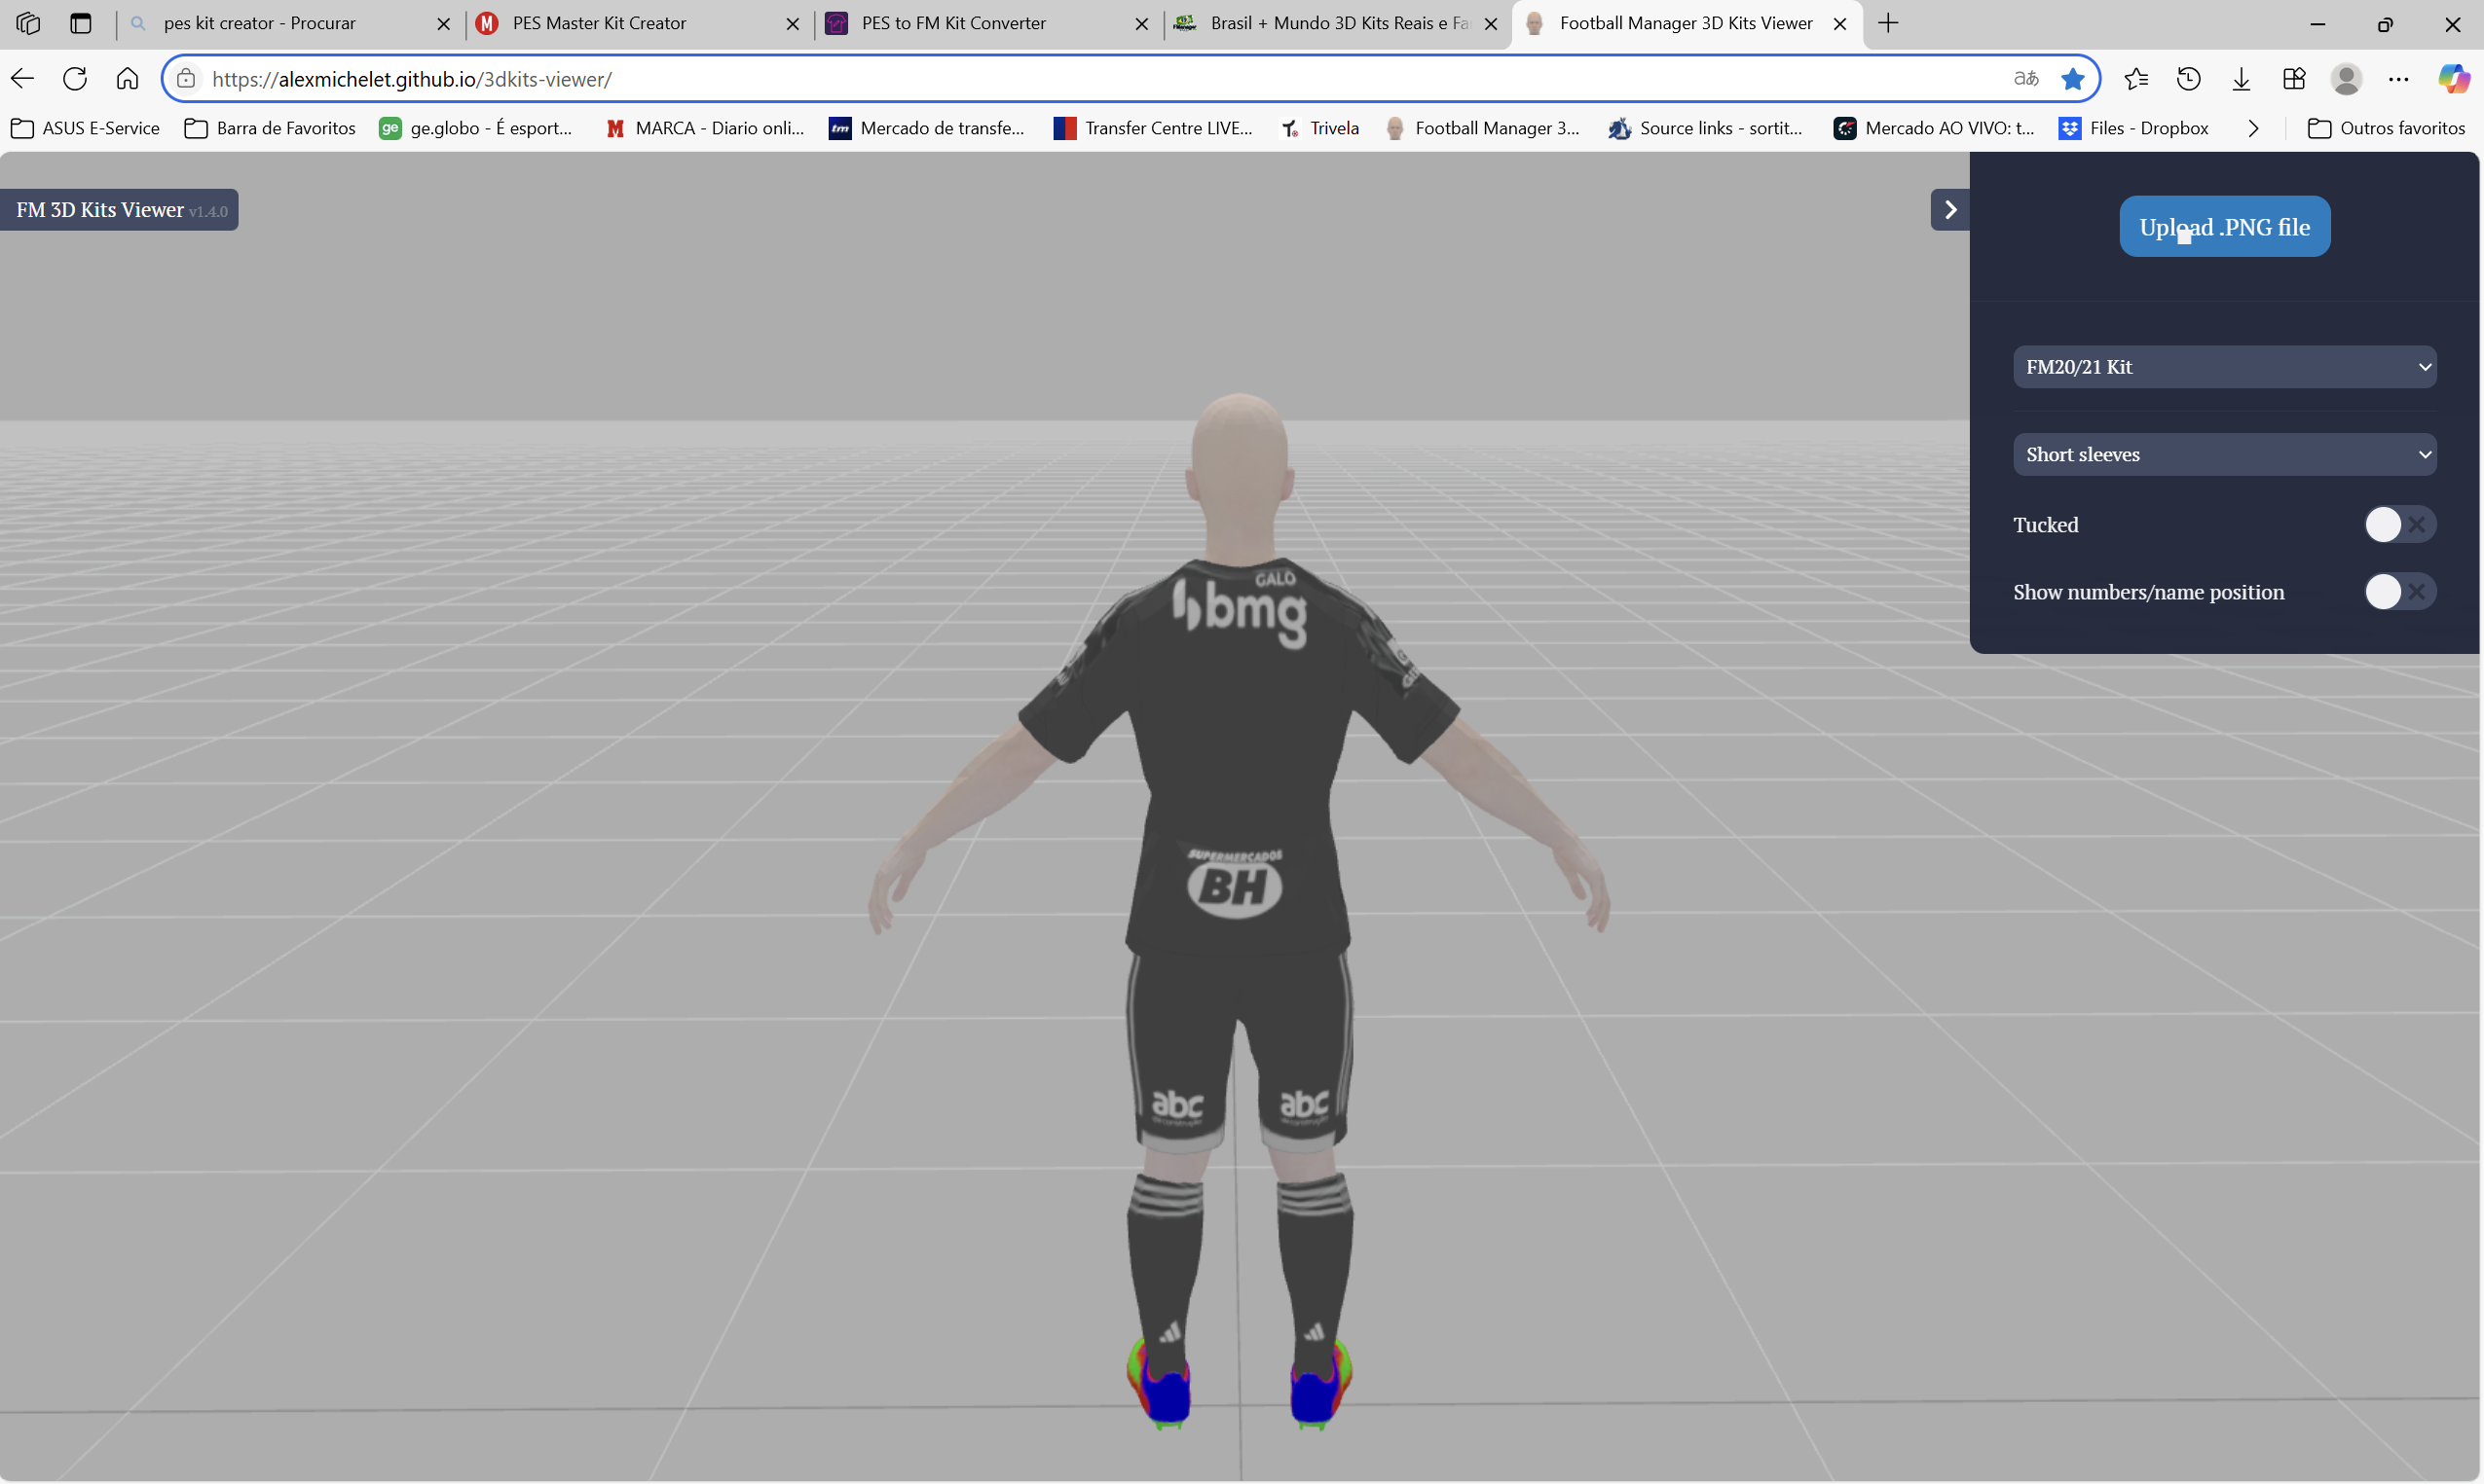Open Files - Dropbox bookmark

2133,128
